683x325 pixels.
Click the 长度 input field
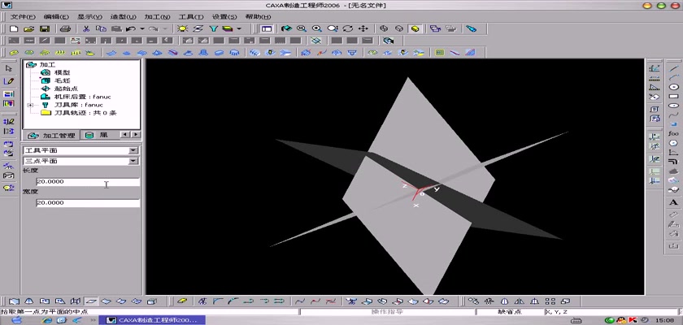click(88, 182)
